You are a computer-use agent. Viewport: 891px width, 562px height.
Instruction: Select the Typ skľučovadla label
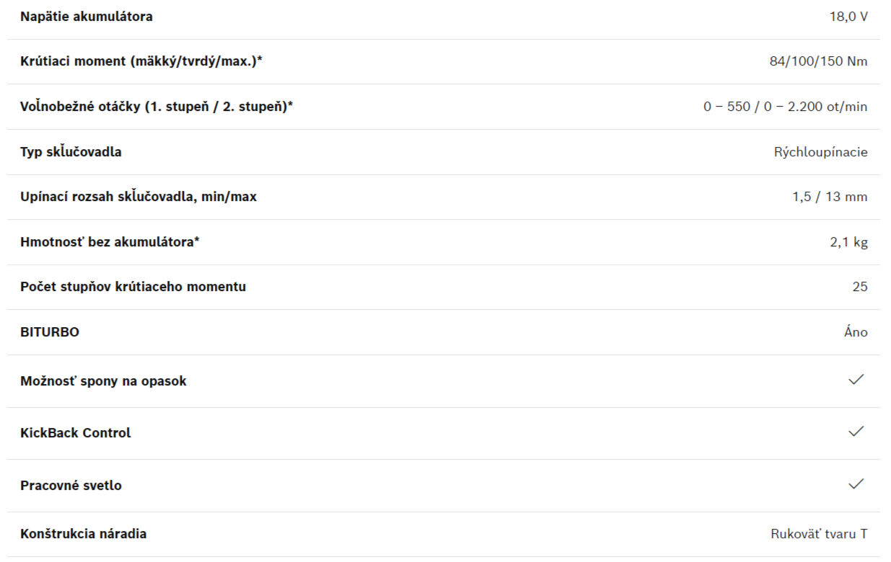(x=71, y=152)
